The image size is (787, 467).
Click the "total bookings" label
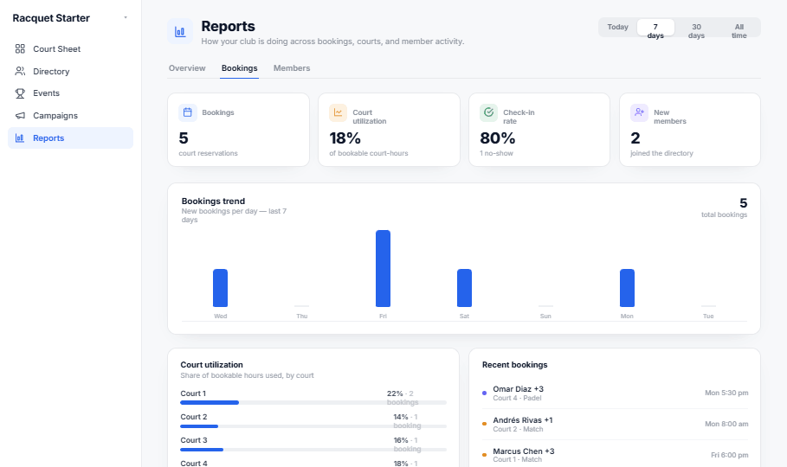[x=724, y=214]
